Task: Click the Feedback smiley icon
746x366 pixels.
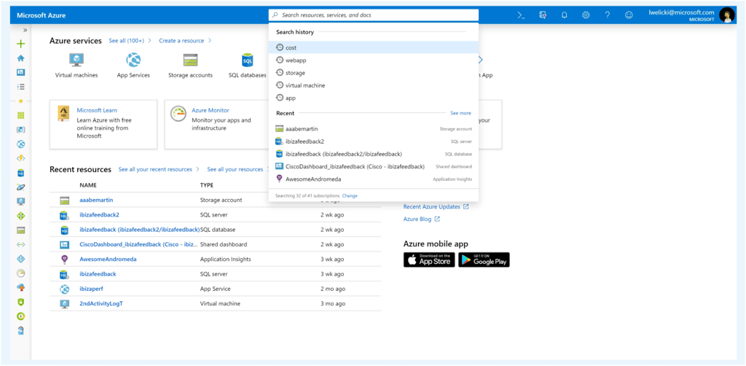Action: tap(629, 15)
